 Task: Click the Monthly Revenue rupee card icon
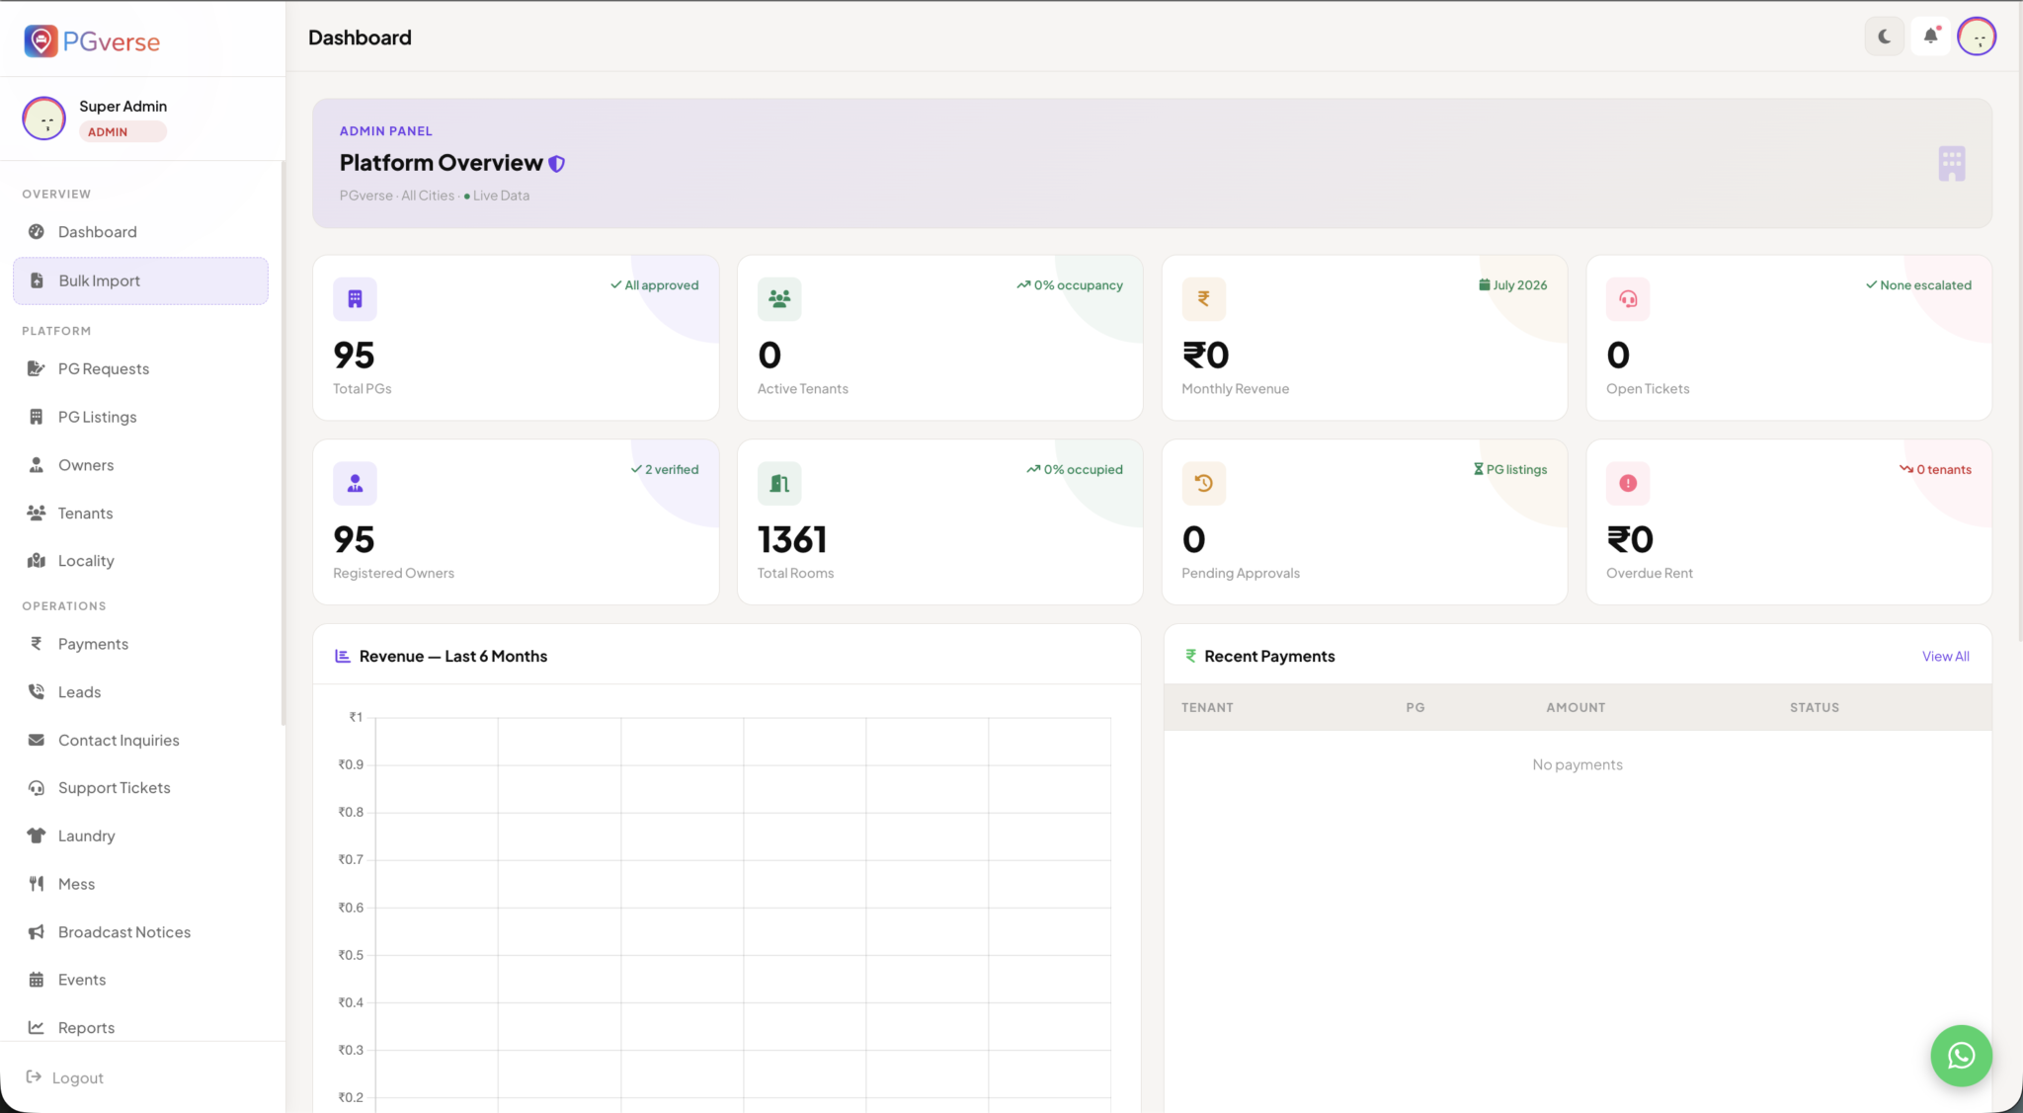1203,298
